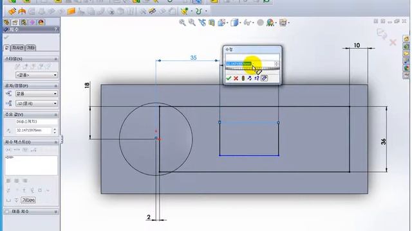Click the 32.14715976mm value field in panel
This screenshot has width=412, height=231.
click(x=33, y=130)
